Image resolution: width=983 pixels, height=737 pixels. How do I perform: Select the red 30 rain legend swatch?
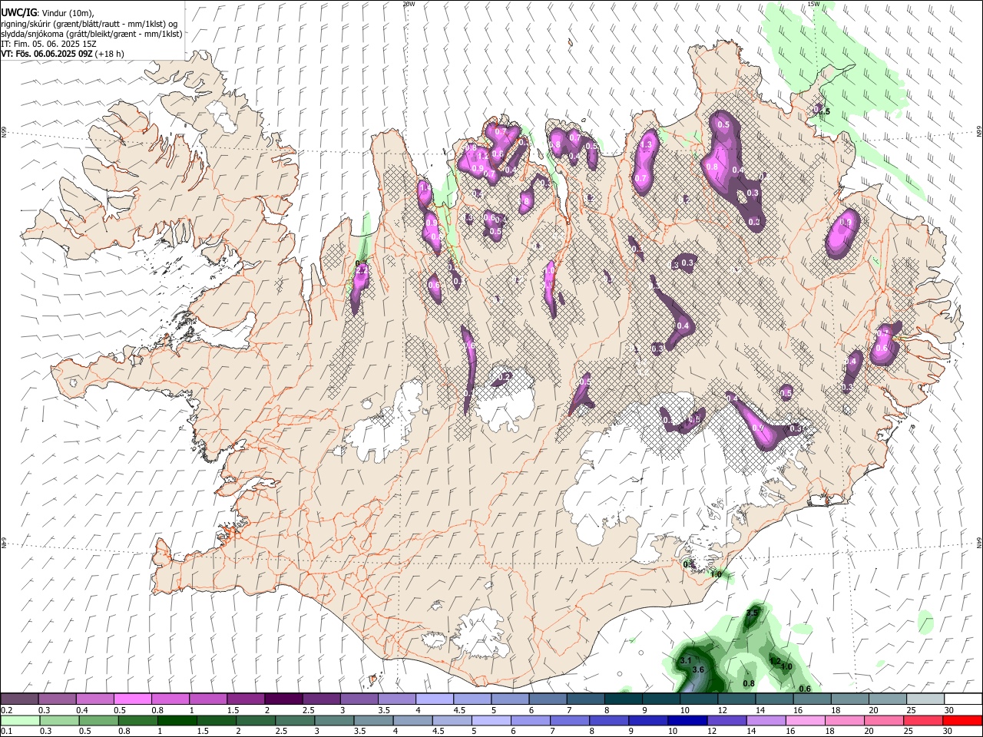962,720
